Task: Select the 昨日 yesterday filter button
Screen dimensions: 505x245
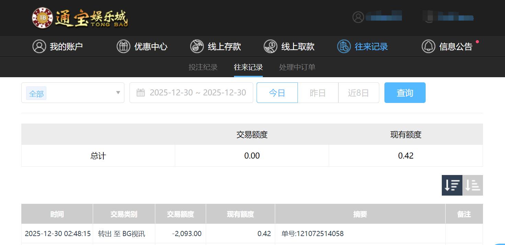Action: point(318,92)
